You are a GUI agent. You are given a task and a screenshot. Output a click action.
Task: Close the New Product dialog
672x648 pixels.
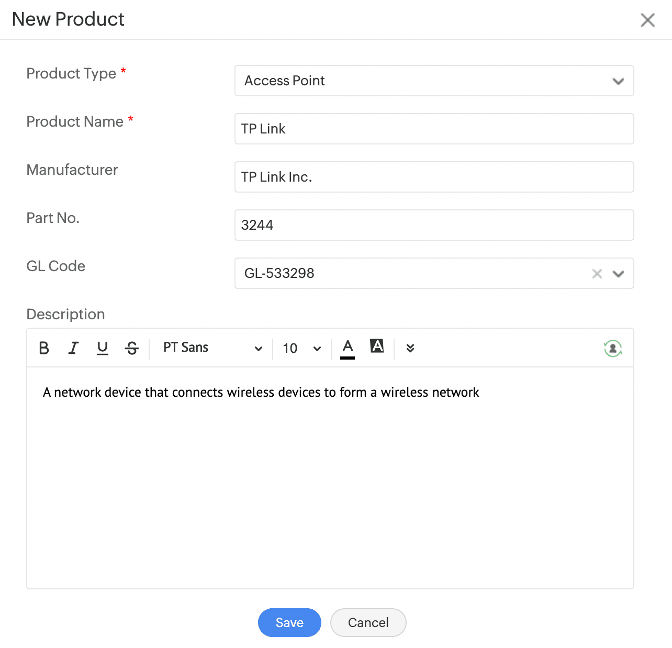(647, 20)
